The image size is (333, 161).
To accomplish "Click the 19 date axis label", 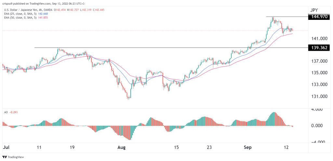I will coord(72,147).
